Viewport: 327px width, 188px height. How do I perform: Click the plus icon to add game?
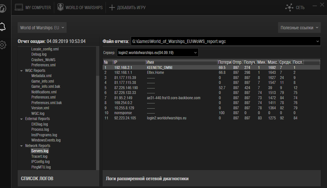[112, 7]
